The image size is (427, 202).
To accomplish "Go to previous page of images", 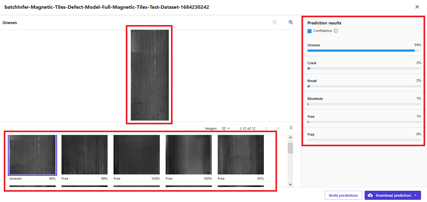I will click(267, 128).
